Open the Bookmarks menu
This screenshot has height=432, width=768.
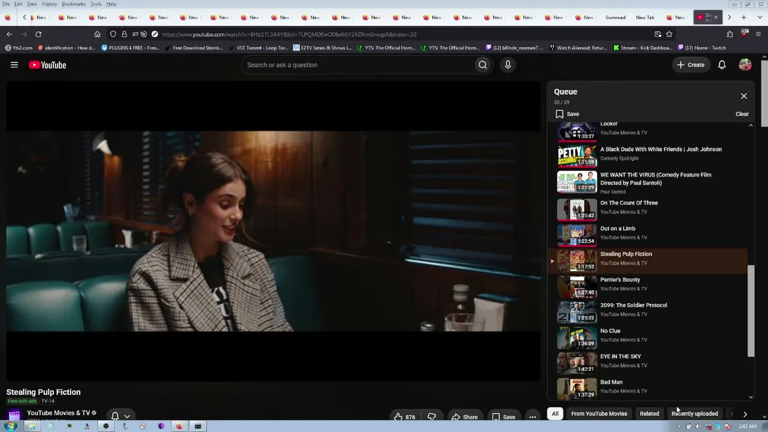point(73,4)
